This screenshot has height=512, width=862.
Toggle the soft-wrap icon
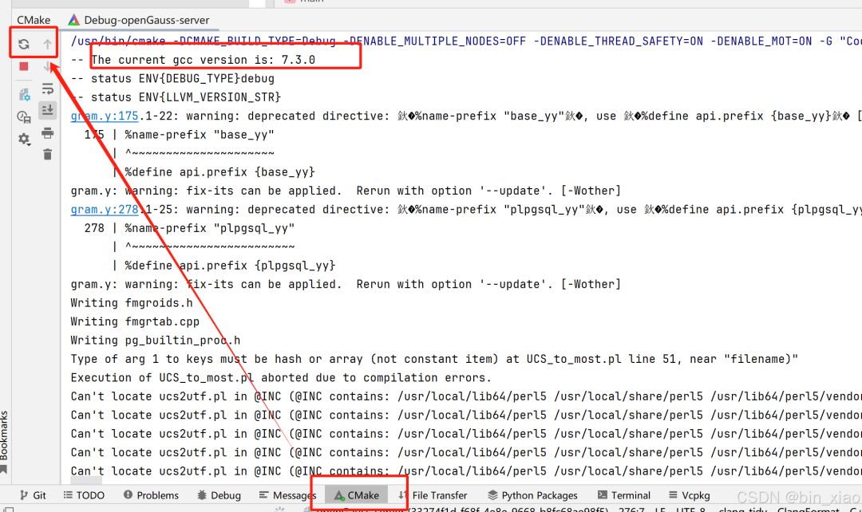[x=48, y=89]
